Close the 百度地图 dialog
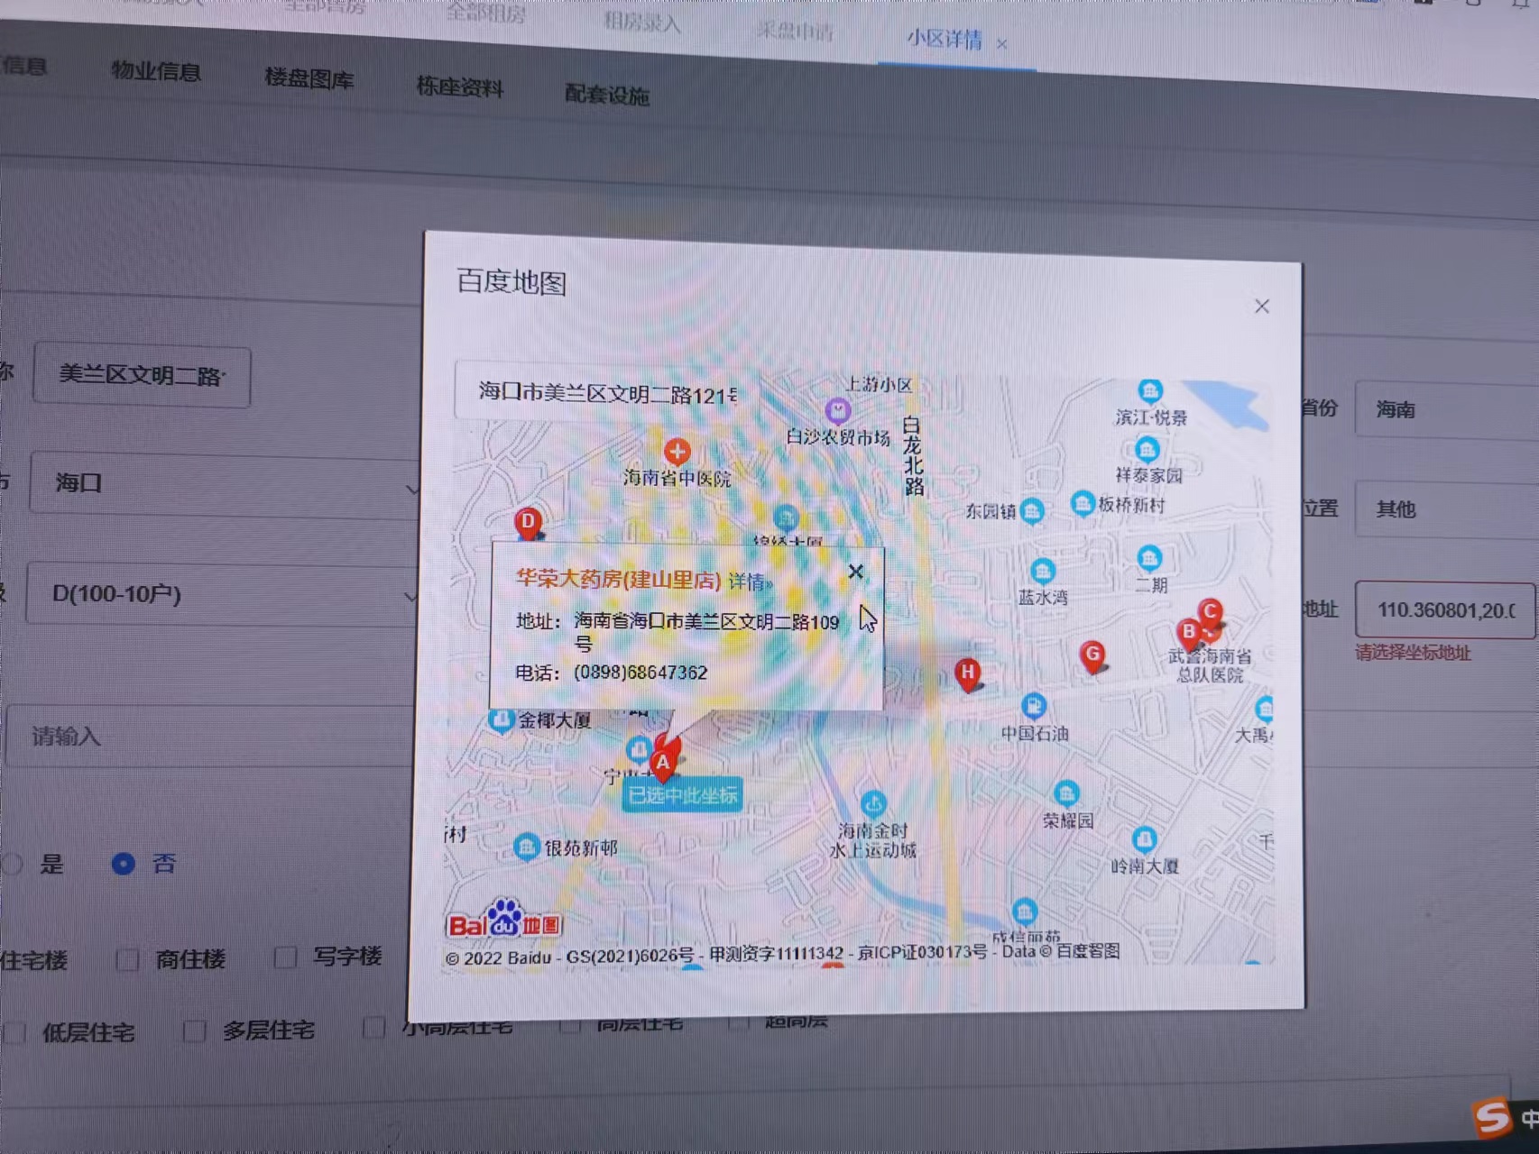The height and width of the screenshot is (1154, 1539). pyautogui.click(x=1261, y=307)
